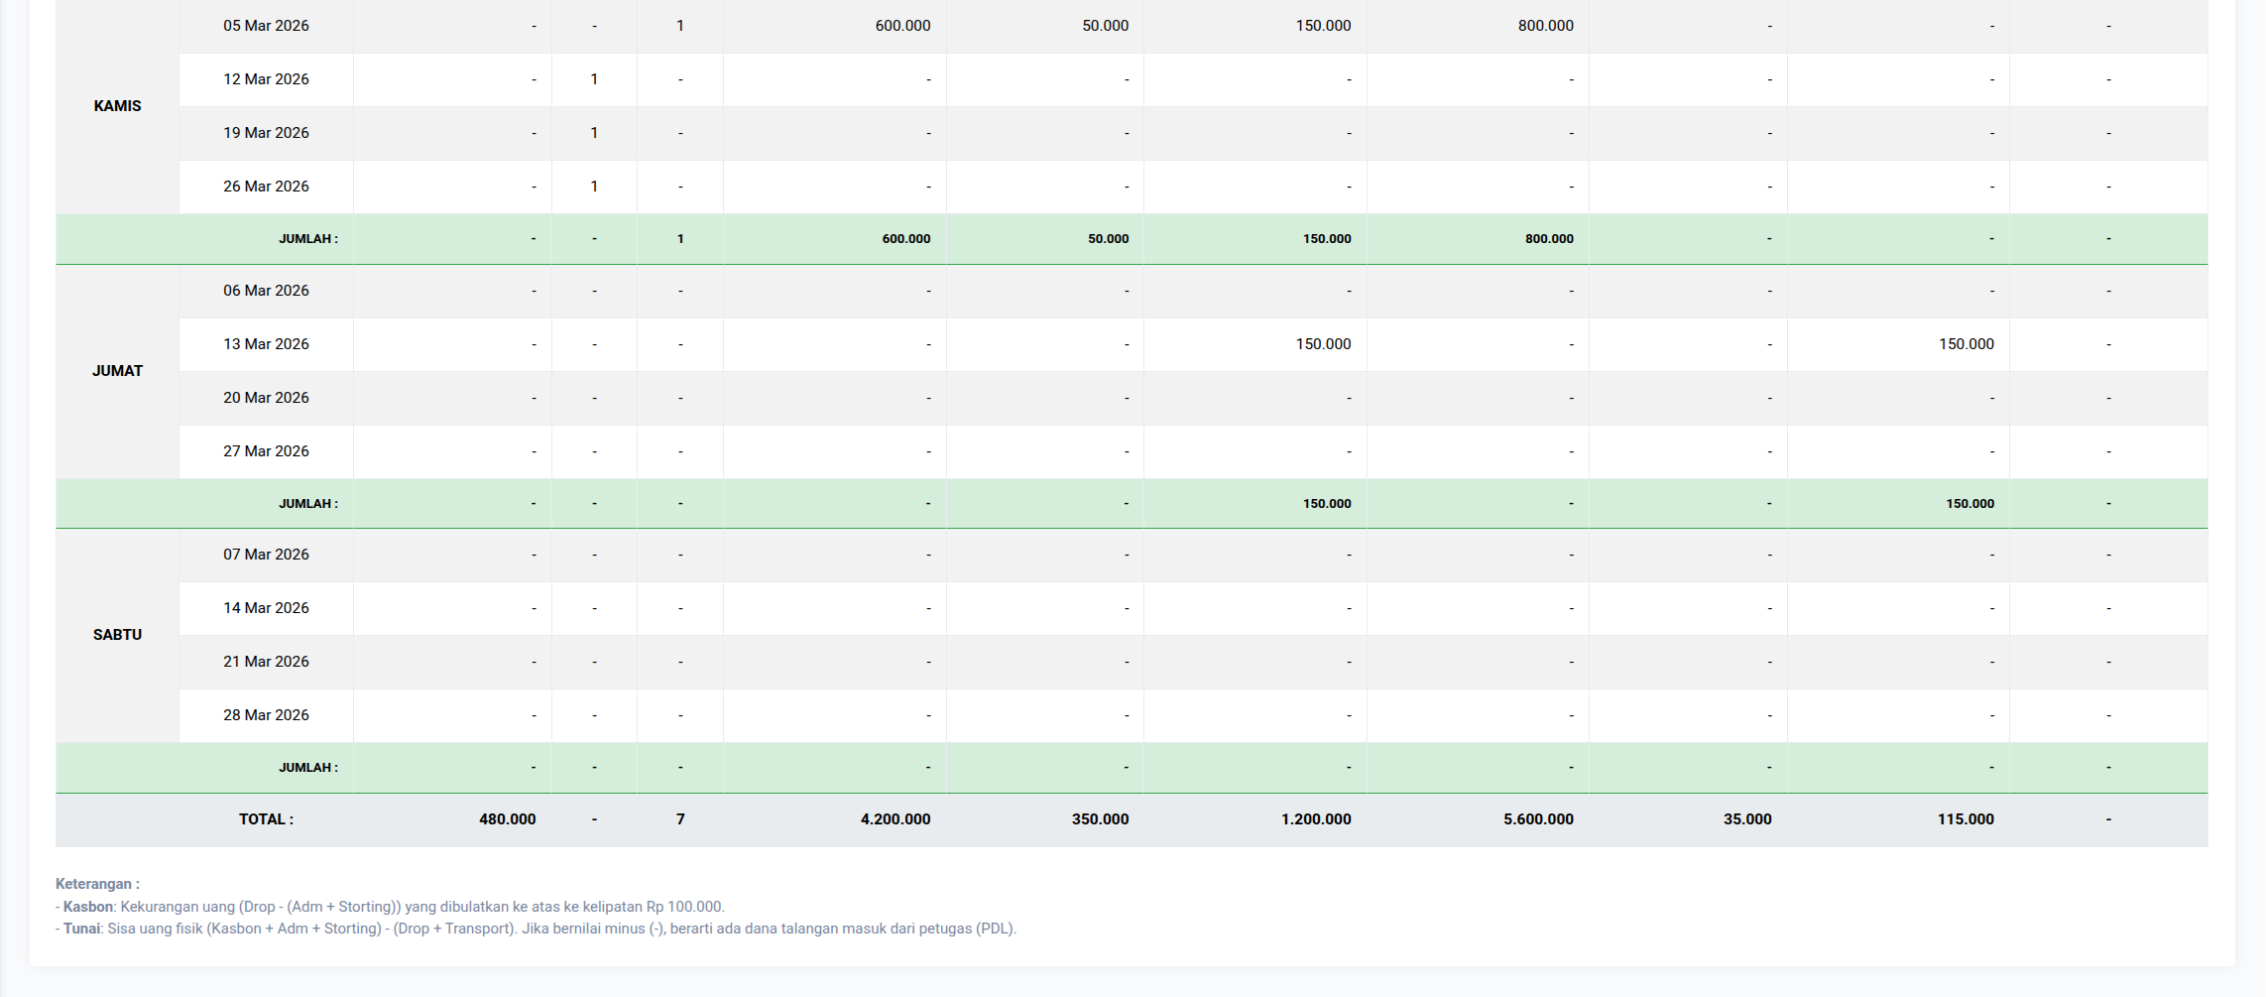Click the 27 Mar 2026 date cell
The height and width of the screenshot is (997, 2266).
[x=266, y=451]
